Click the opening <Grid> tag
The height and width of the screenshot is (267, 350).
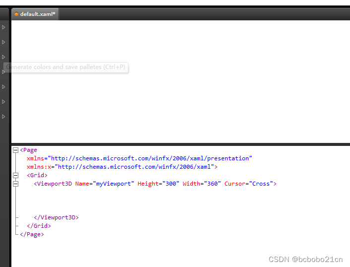37,175
